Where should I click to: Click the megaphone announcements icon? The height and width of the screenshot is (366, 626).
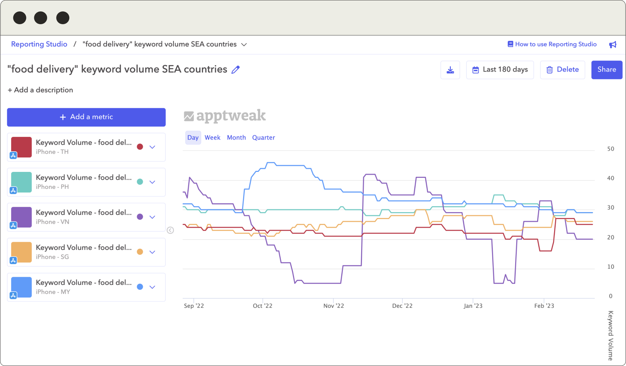click(x=613, y=44)
